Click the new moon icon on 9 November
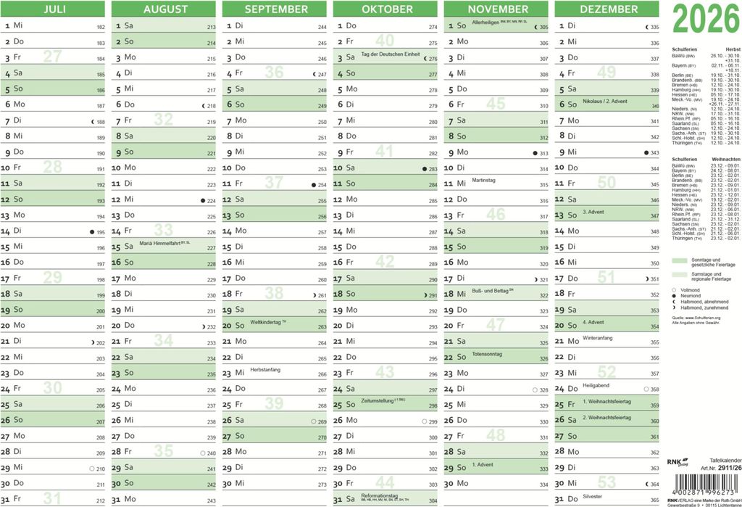This screenshot has height=507, width=742. pyautogui.click(x=535, y=154)
